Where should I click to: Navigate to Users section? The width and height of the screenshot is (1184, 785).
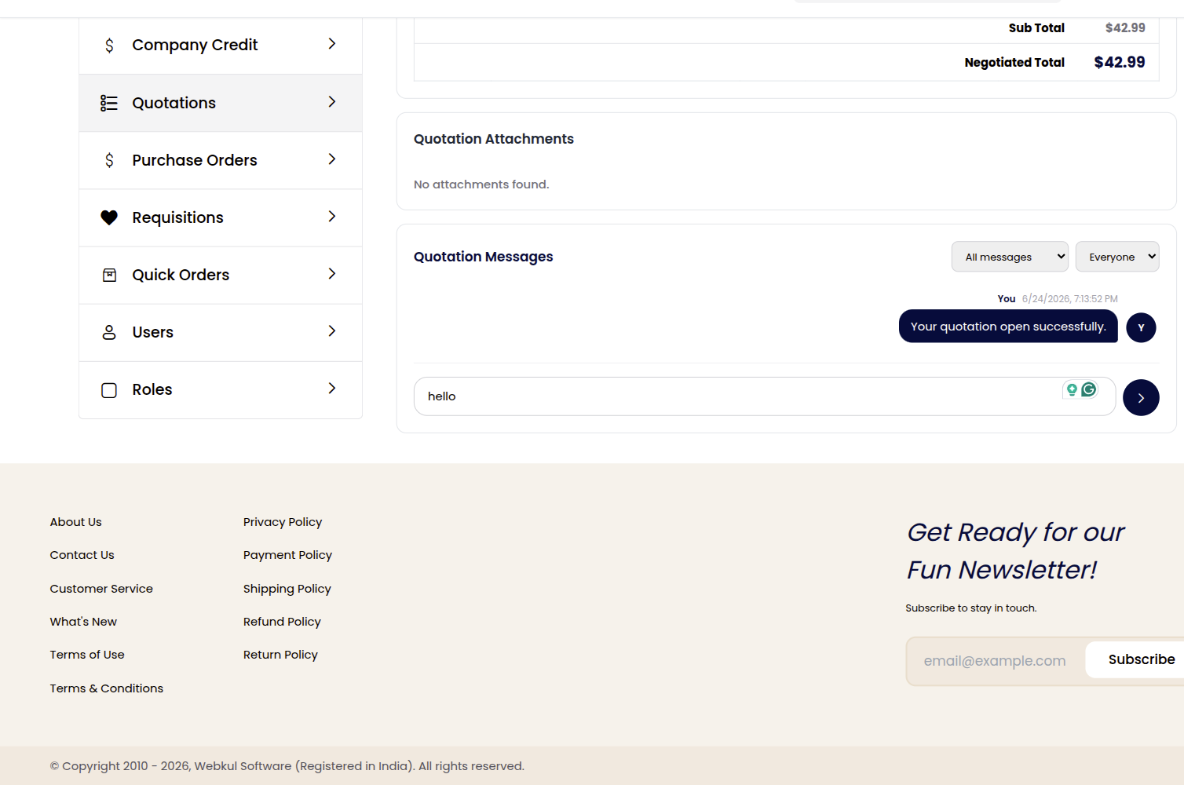[x=221, y=332]
